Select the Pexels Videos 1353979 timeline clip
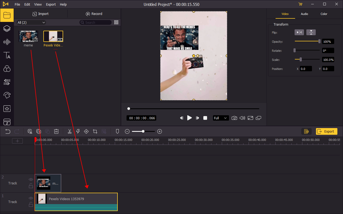 pyautogui.click(x=76, y=202)
